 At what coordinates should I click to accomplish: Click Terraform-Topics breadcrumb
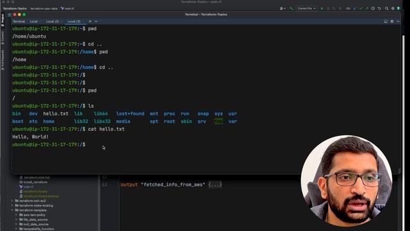click(x=15, y=8)
